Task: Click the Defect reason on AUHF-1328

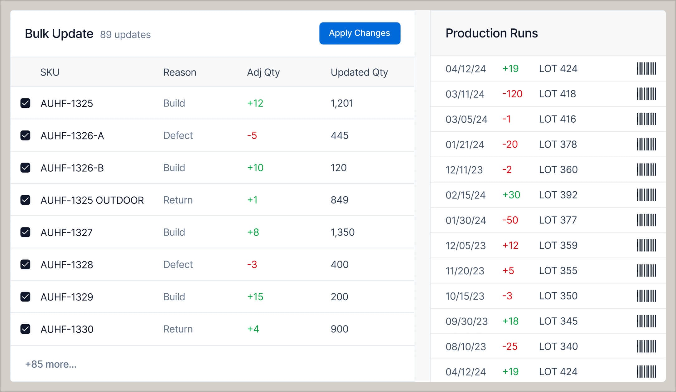Action: 178,265
